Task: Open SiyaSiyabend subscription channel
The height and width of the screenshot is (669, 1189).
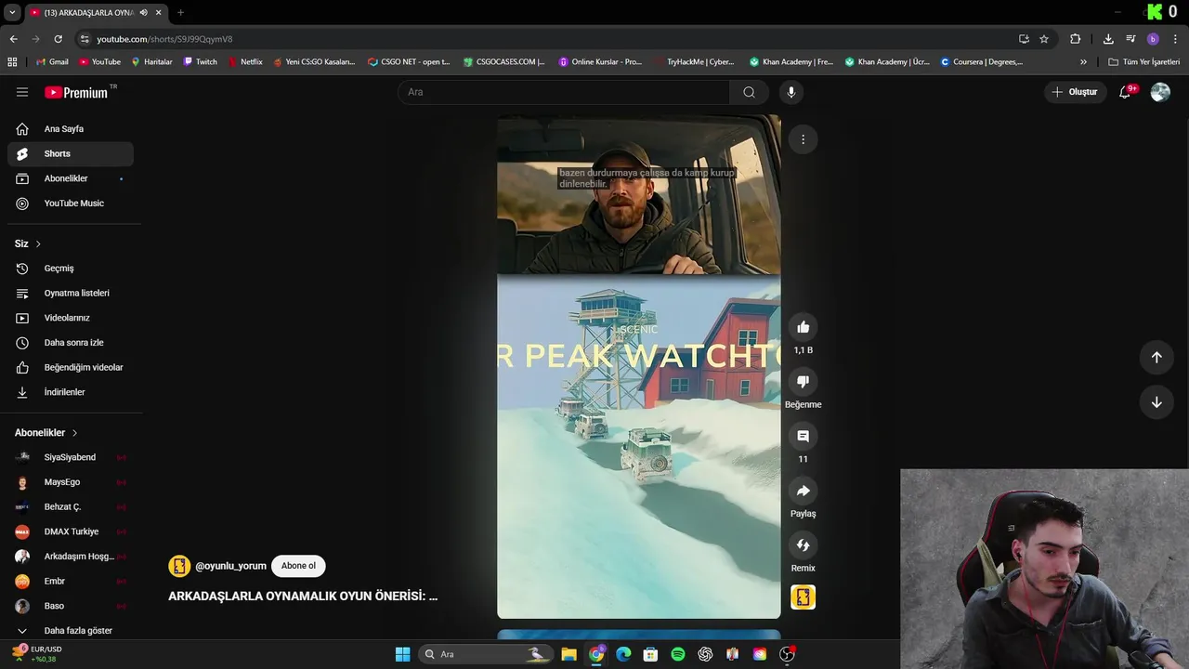Action: [x=71, y=457]
